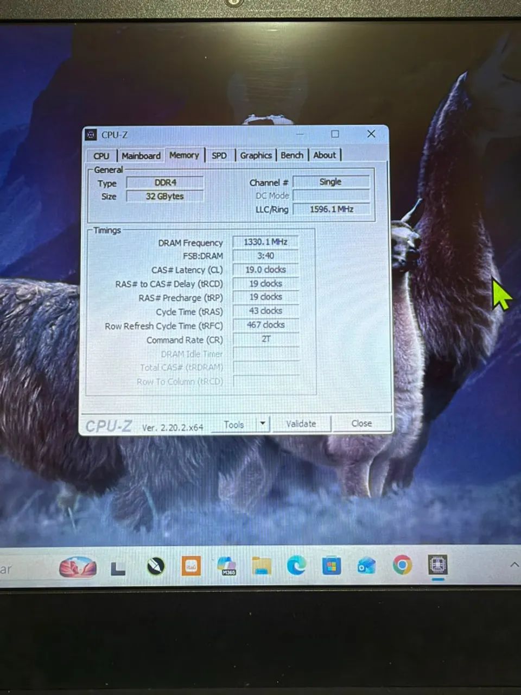
Task: Click the empty Total CAS# (tRDRAM) field
Action: [x=265, y=367]
